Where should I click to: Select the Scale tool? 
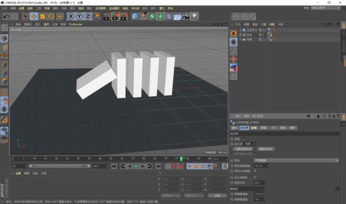pos(43,16)
